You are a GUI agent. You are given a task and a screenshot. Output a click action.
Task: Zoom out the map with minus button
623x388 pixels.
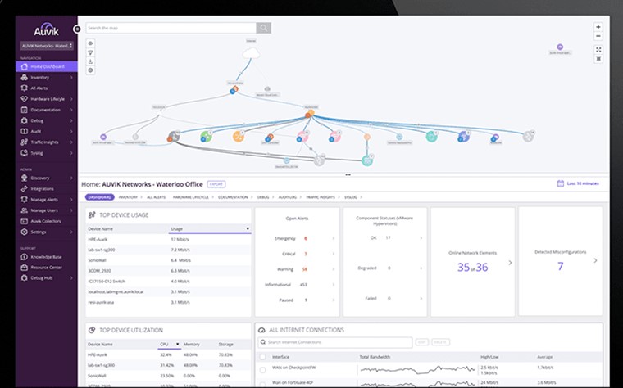point(598,36)
